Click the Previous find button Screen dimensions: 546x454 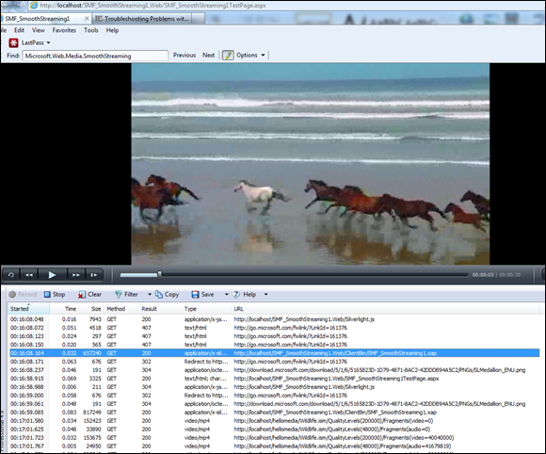185,55
